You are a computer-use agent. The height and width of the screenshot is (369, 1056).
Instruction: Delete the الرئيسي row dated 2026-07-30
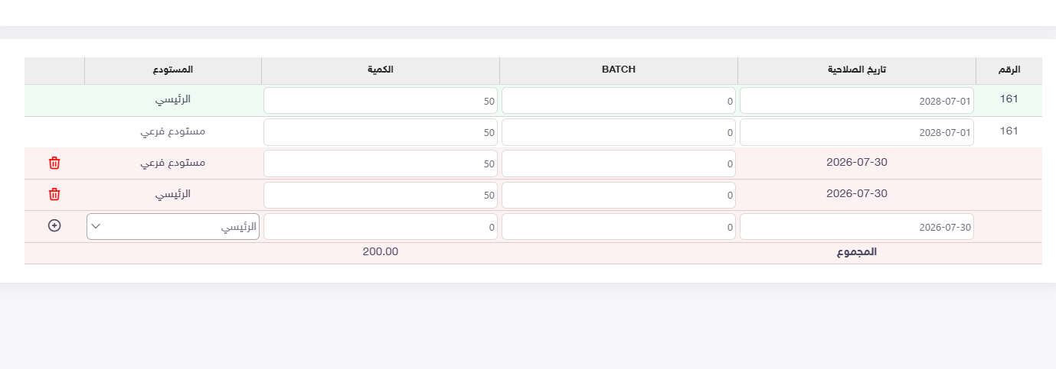(x=54, y=194)
